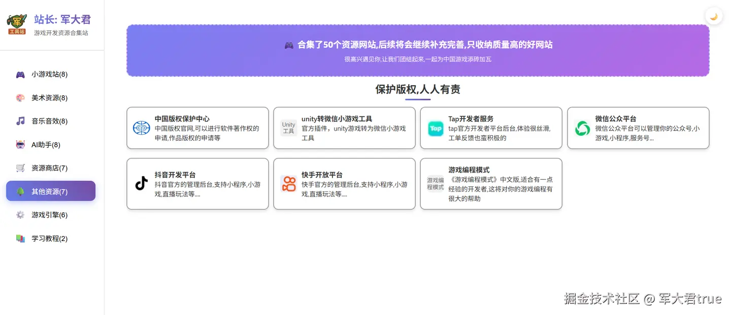Click the robot icon beside AI助手
The image size is (731, 315).
[x=20, y=145]
